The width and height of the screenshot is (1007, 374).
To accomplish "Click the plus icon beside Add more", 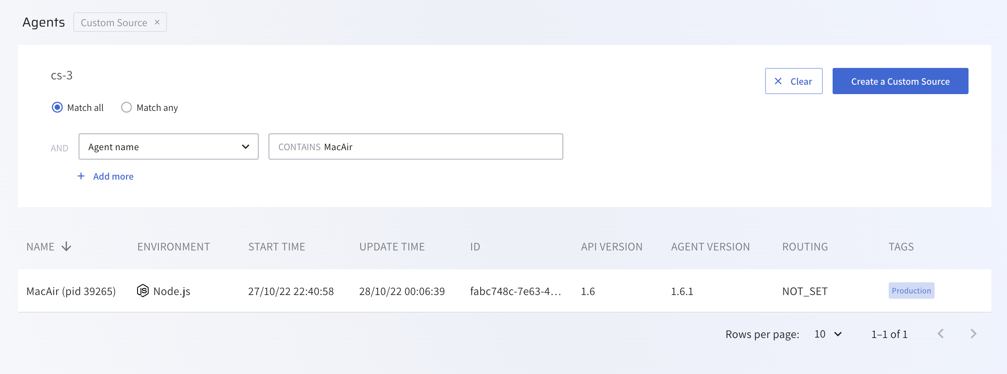I will coord(81,176).
